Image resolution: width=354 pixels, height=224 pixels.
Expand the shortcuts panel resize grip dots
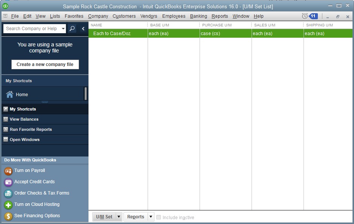tap(45, 102)
